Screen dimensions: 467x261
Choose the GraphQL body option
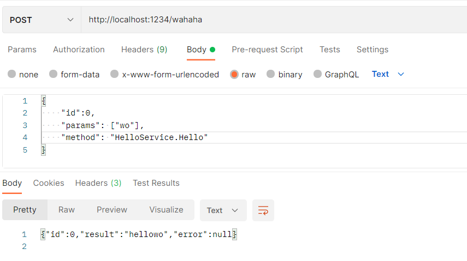tap(318, 74)
